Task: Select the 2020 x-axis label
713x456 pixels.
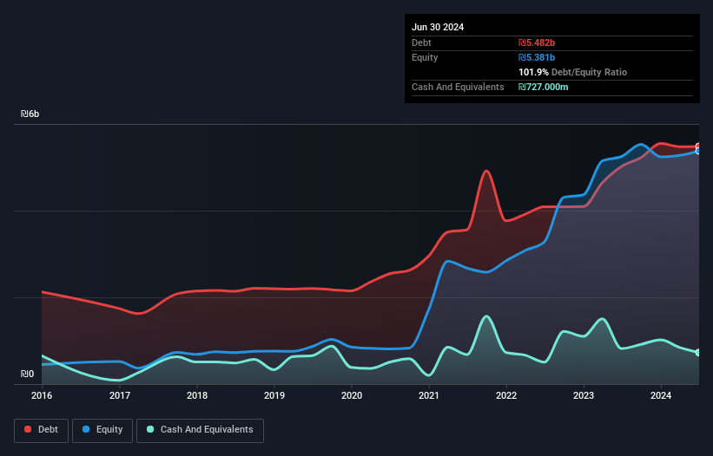Action: [352, 395]
